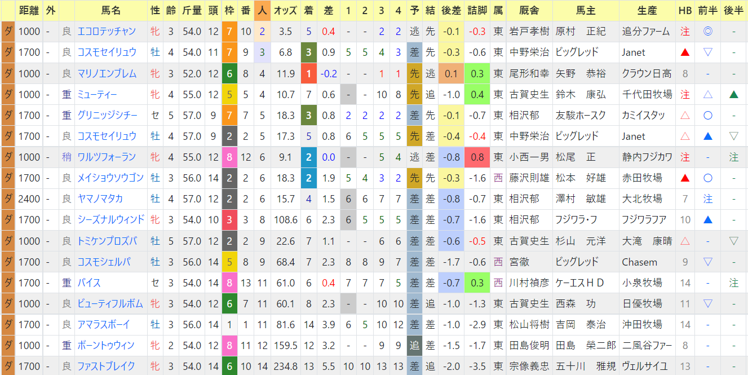Select the 宗像義忠 trainer cell
The image size is (748, 375).
tap(529, 366)
